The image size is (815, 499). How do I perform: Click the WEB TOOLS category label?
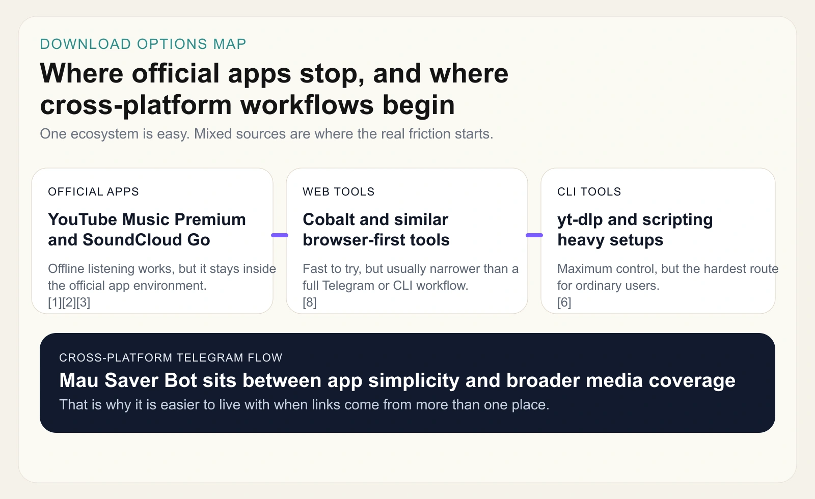pos(338,192)
